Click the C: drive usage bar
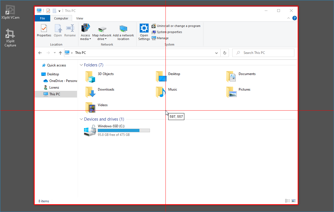Screen dimensions: 334x212 click(124, 130)
